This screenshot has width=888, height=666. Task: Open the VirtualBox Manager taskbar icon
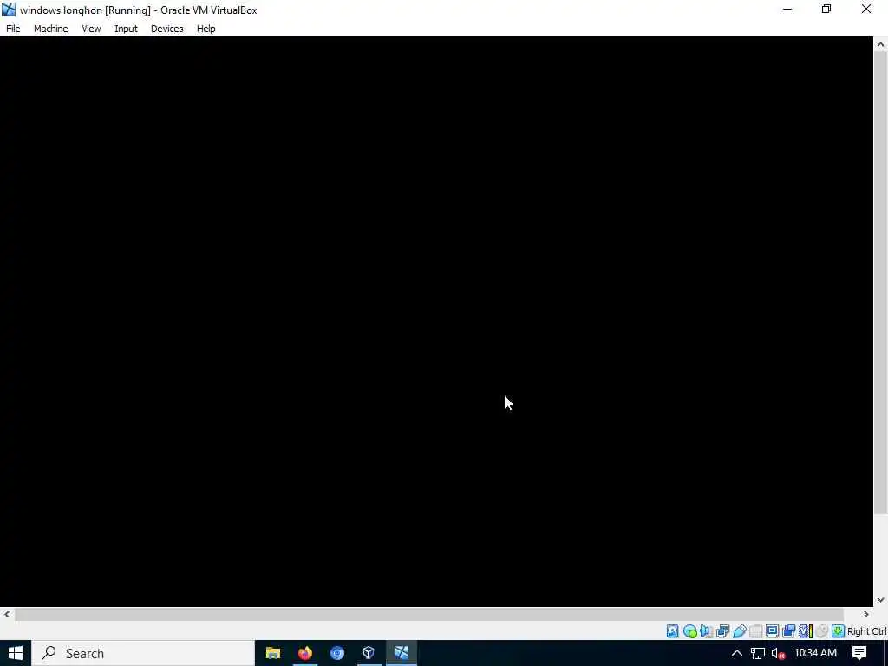(369, 654)
